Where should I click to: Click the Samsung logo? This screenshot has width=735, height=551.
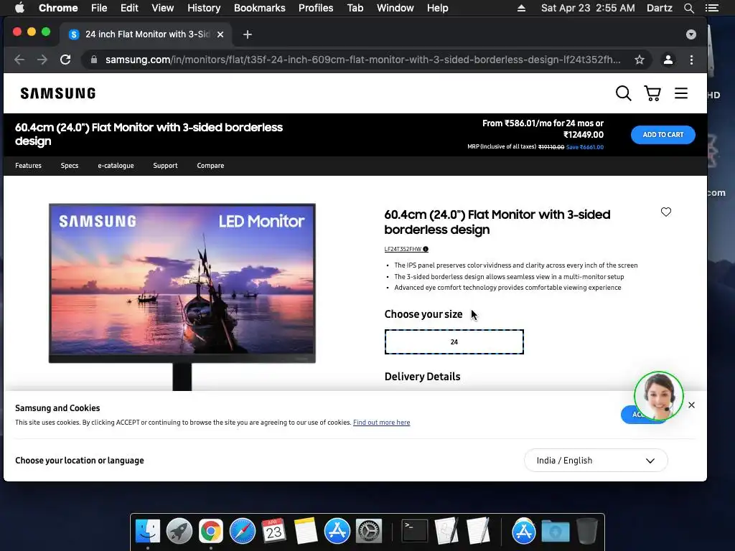click(58, 93)
